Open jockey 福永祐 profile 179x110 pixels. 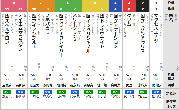(75, 85)
